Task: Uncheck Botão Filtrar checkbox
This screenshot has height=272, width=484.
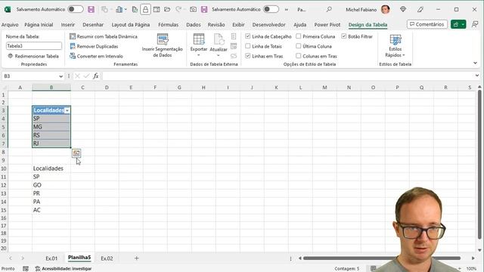Action: point(343,36)
